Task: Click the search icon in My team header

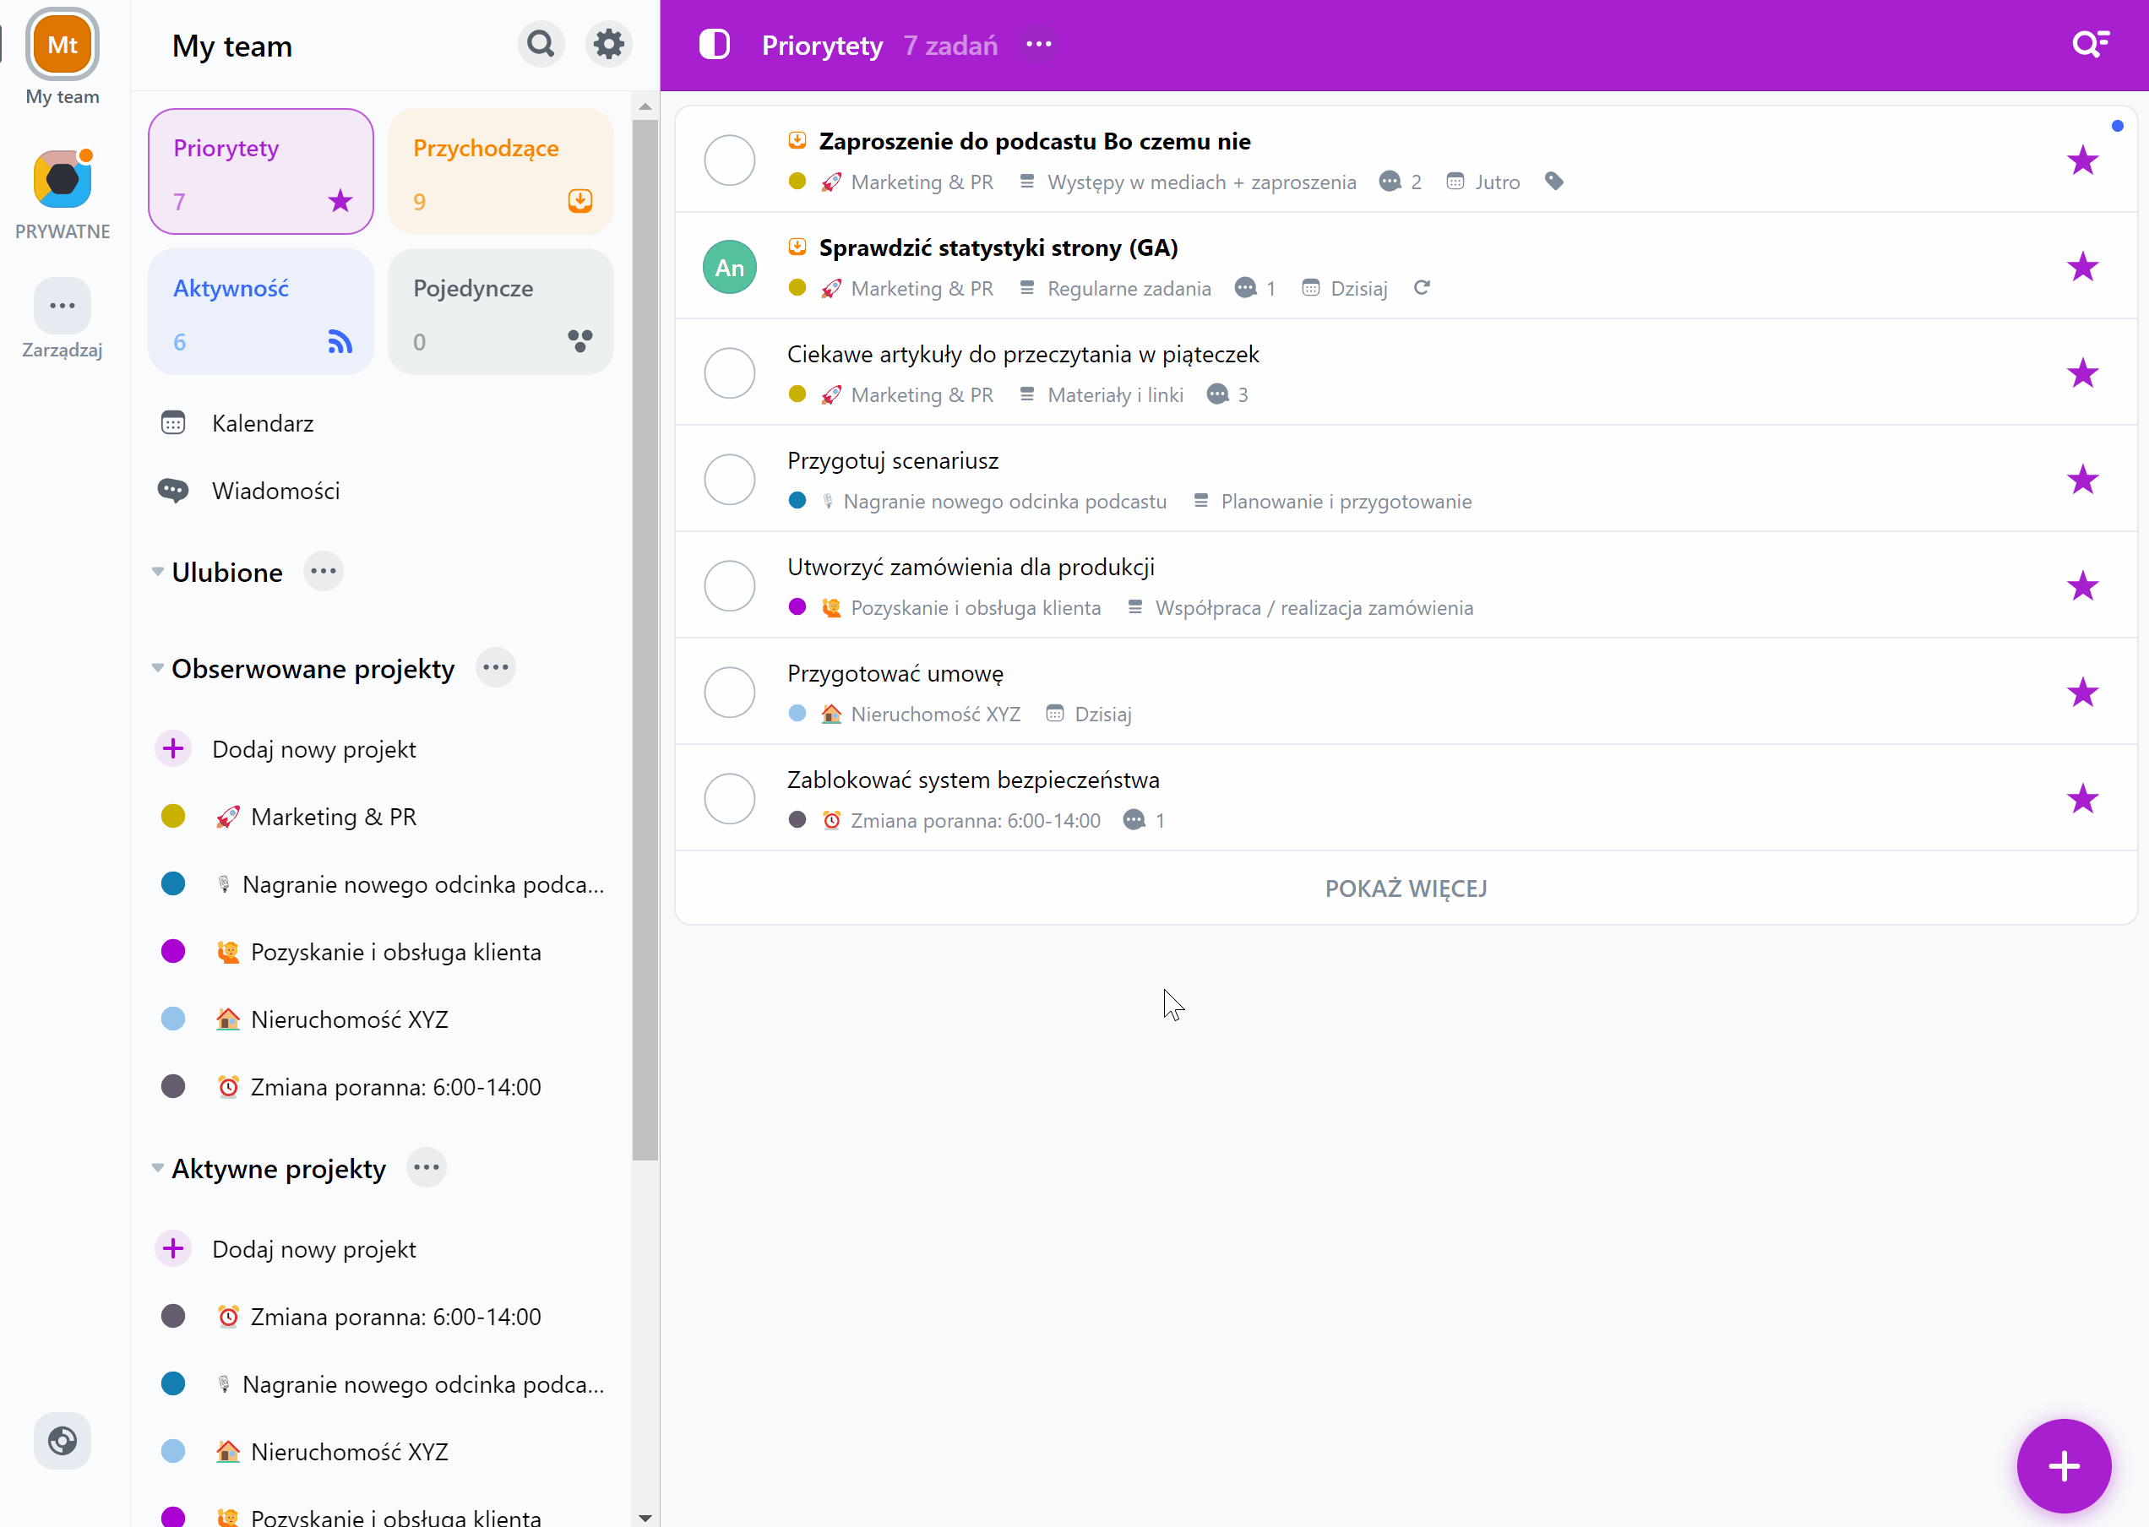Action: click(541, 45)
